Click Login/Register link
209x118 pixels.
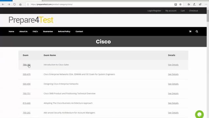[x=154, y=11]
